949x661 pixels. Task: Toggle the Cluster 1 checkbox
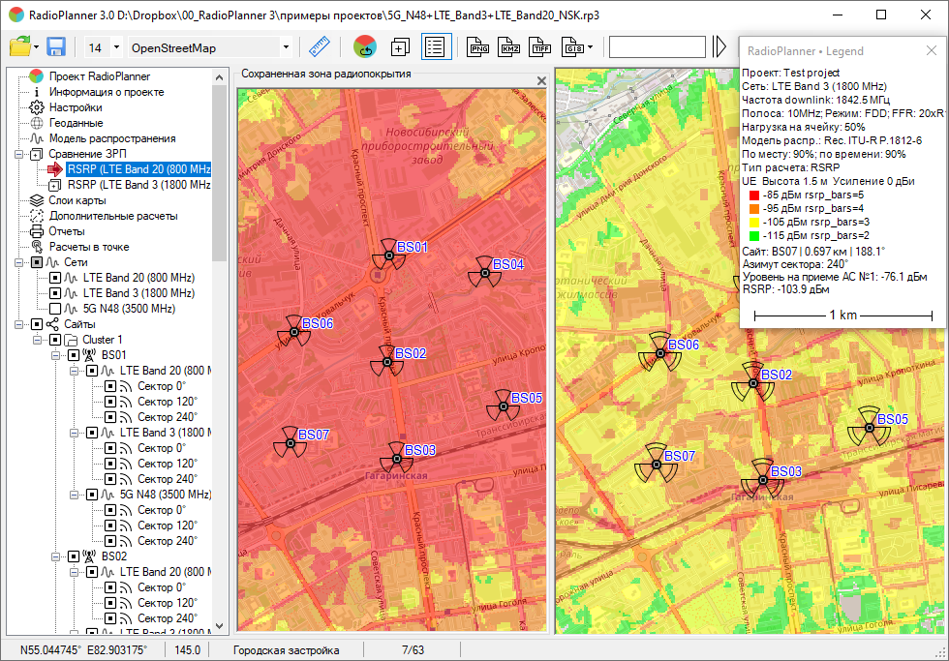[x=55, y=340]
